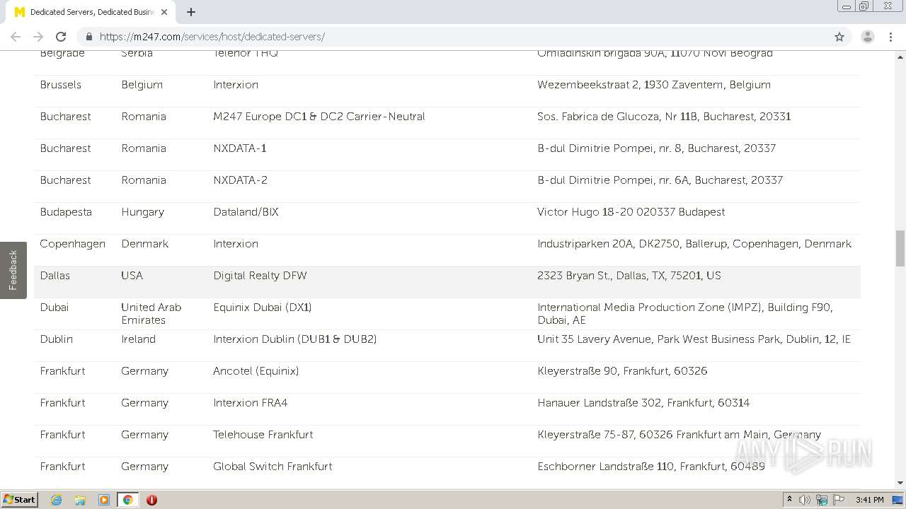Viewport: 906px width, 509px height.
Task: Launch Internet Explorer from taskbar
Action: click(56, 500)
